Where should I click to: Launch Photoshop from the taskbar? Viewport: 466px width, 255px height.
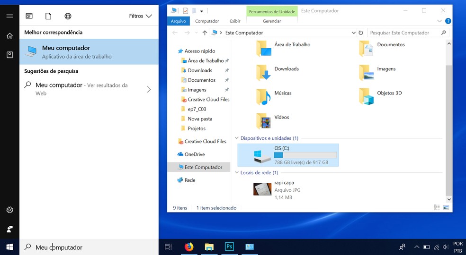[x=230, y=246]
